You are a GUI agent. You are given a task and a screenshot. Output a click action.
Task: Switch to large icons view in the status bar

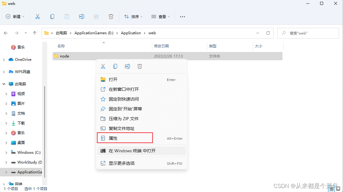(x=338, y=189)
